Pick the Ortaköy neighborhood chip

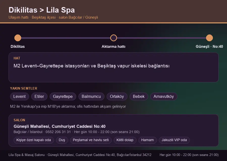pyautogui.click(x=117, y=96)
